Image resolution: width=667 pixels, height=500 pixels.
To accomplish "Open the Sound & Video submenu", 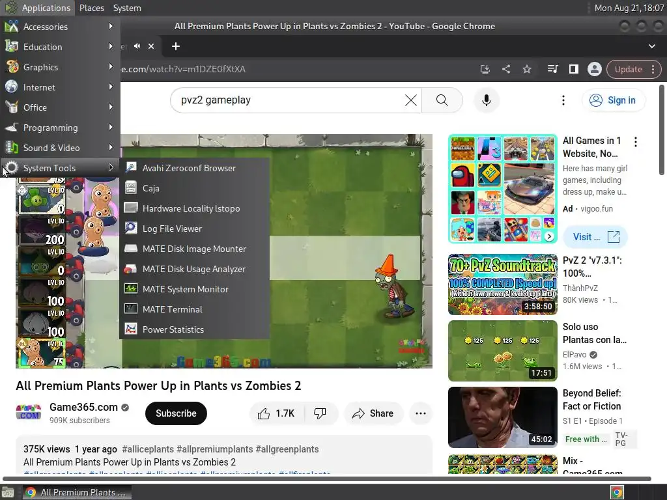I will coord(60,148).
